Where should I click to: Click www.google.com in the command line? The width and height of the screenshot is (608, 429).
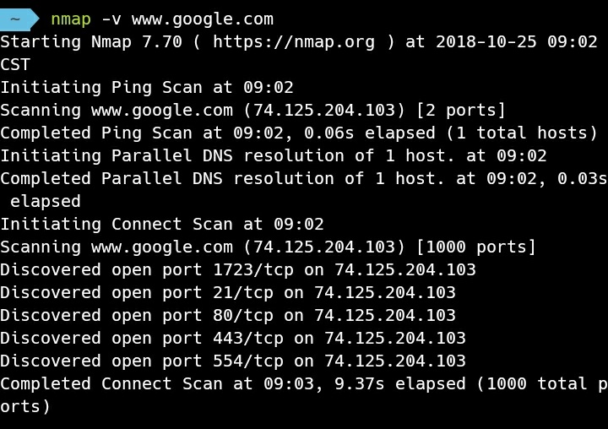click(x=203, y=19)
